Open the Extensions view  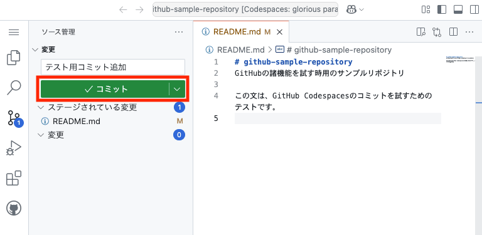pos(14,178)
